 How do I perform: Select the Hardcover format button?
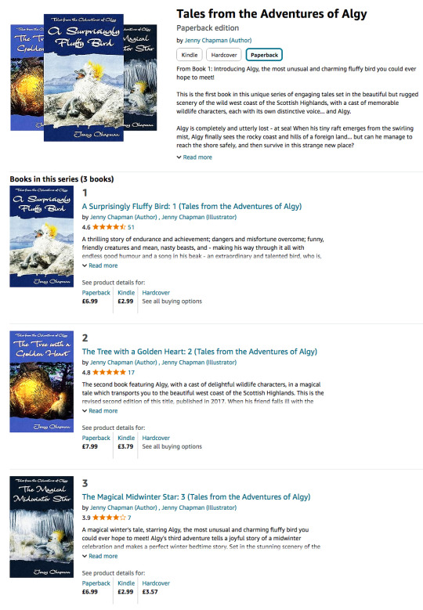pyautogui.click(x=224, y=55)
